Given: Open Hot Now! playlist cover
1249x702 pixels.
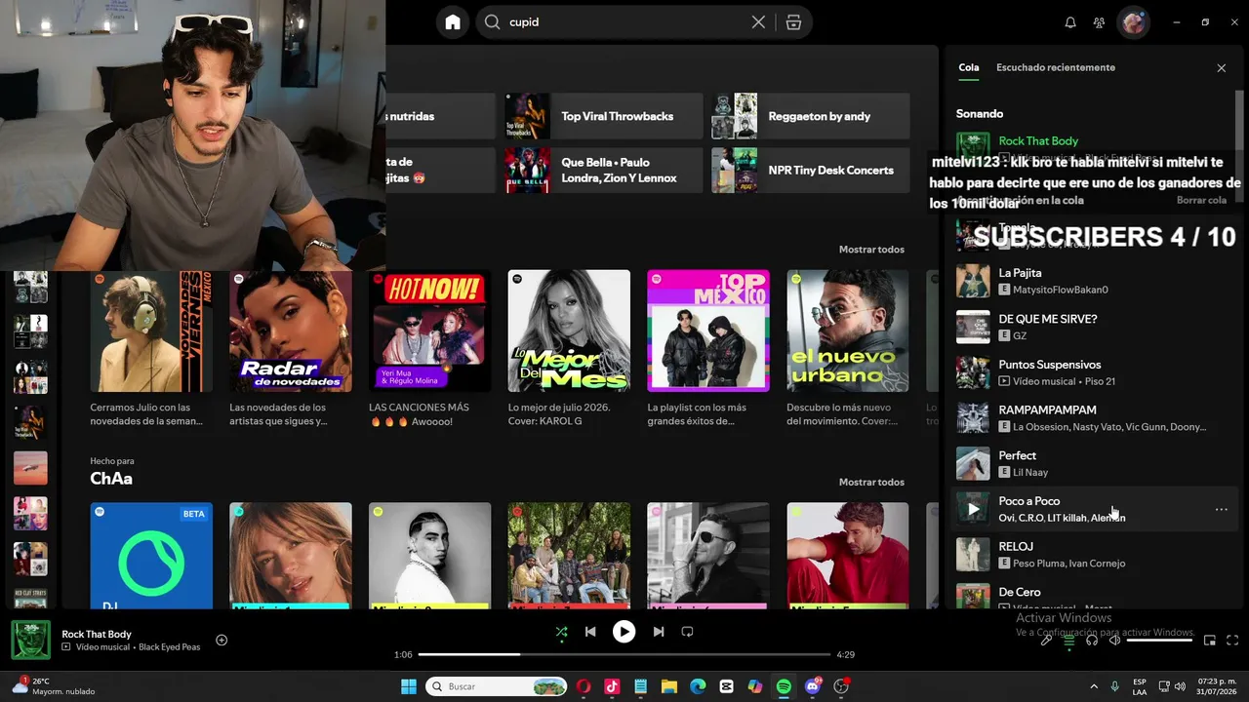Looking at the screenshot, I should pyautogui.click(x=429, y=331).
